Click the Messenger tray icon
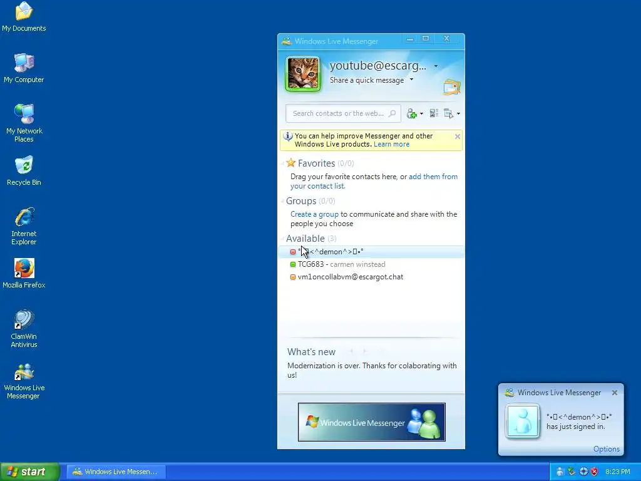Image resolution: width=641 pixels, height=481 pixels. click(560, 472)
